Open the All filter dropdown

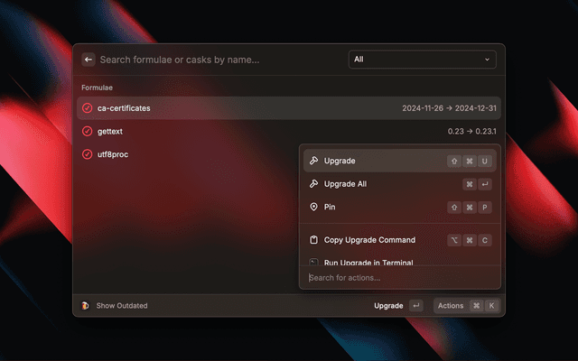click(422, 60)
